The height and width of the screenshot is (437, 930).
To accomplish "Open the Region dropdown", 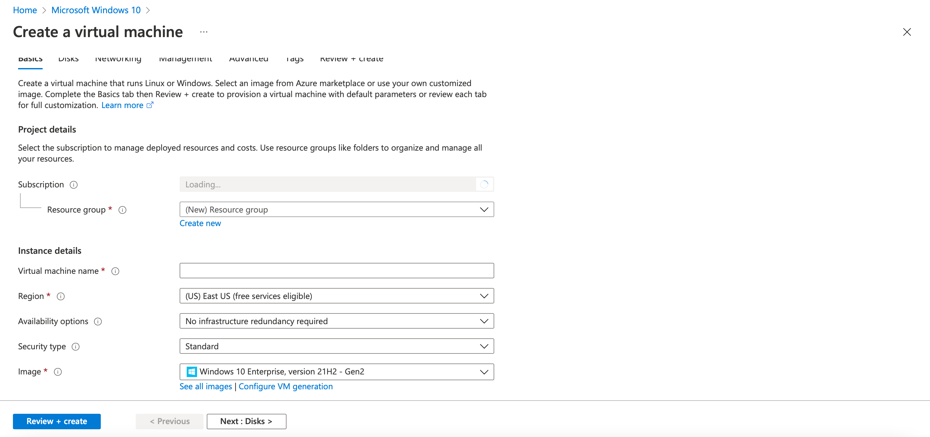I will (484, 296).
